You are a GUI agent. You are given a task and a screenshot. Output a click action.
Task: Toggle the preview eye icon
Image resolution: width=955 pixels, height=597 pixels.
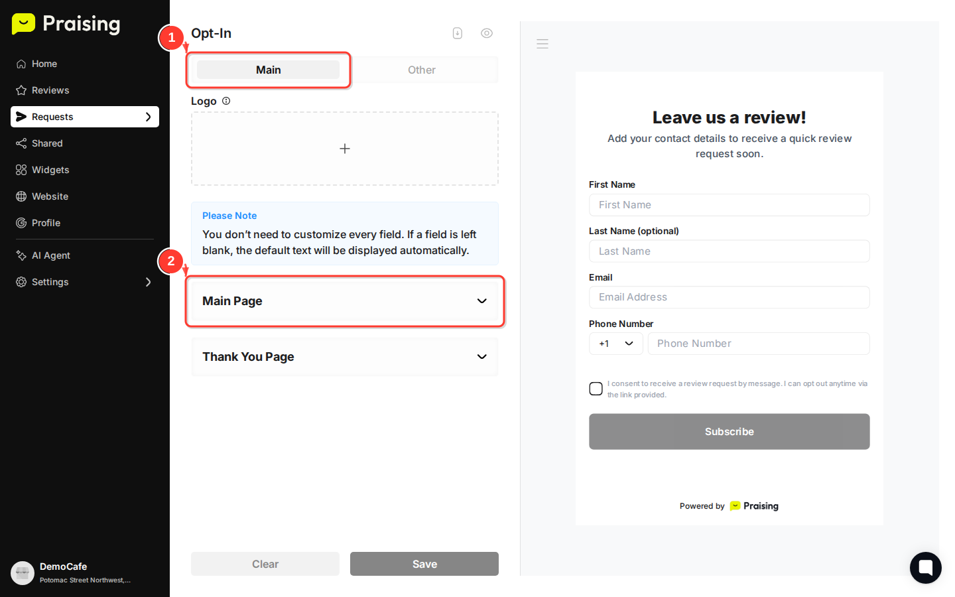[487, 33]
